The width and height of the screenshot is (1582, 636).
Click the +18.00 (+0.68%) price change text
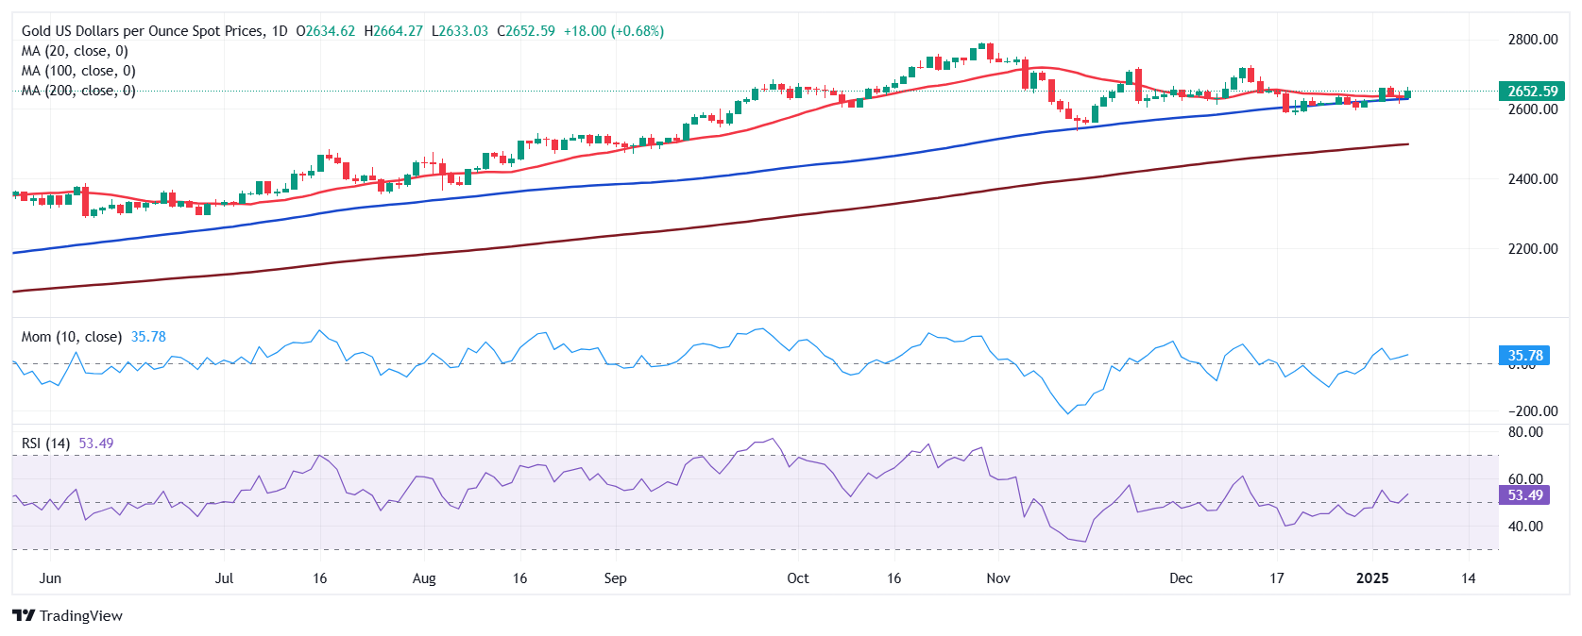(614, 31)
